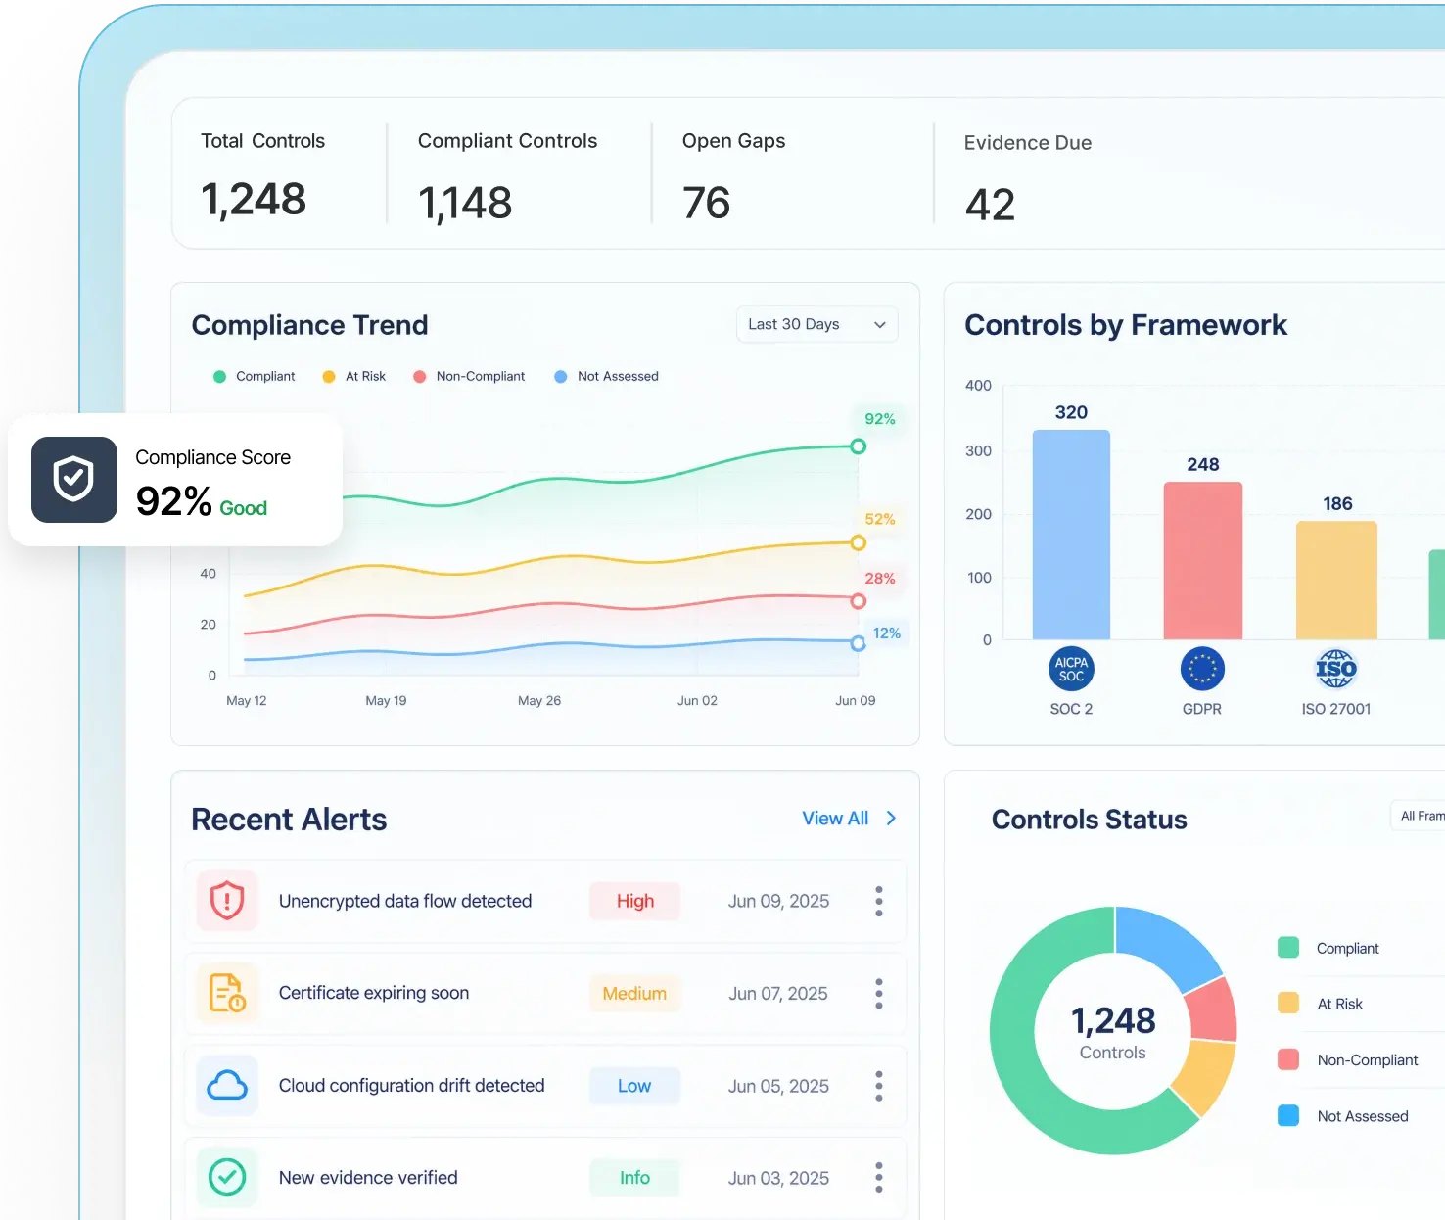This screenshot has height=1220, width=1445.
Task: Click the Total Controls value 1,248
Action: click(254, 200)
